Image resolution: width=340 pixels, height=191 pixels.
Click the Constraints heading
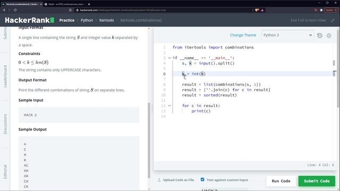[29, 54]
